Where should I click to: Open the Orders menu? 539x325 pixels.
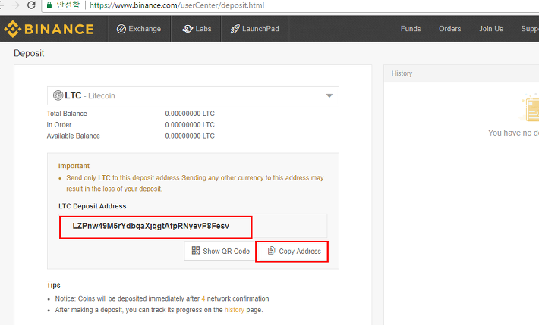[x=449, y=29]
